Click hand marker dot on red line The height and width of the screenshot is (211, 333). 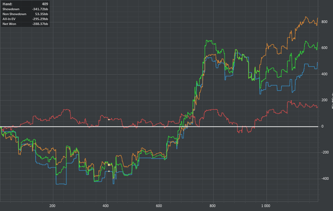109,120
